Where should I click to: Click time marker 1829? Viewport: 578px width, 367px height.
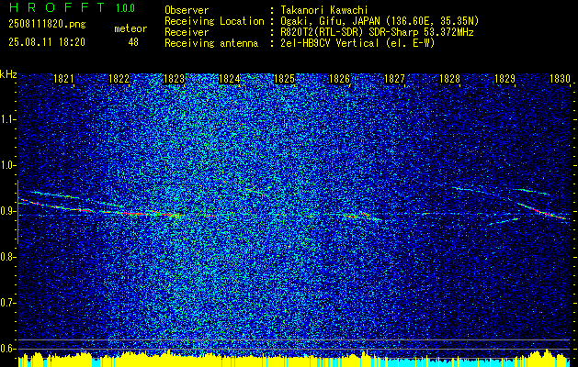(x=505, y=79)
